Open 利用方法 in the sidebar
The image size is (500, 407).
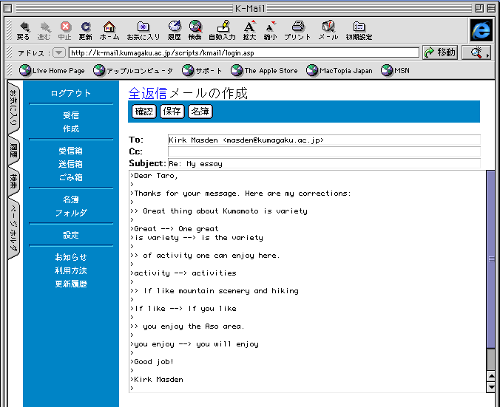[71, 270]
